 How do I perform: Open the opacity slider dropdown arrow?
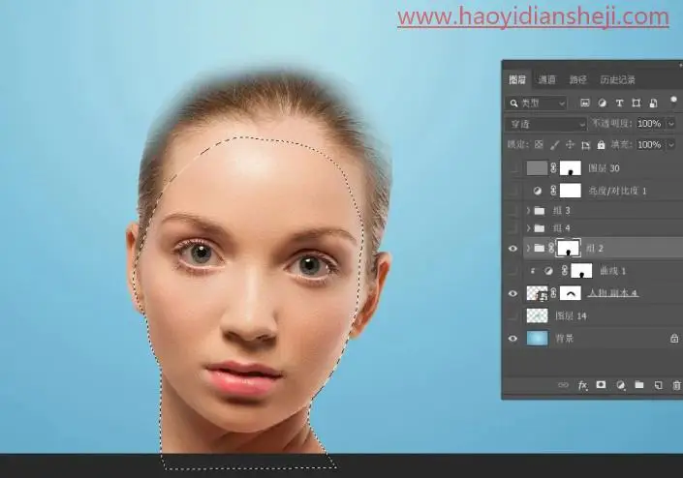(x=671, y=124)
